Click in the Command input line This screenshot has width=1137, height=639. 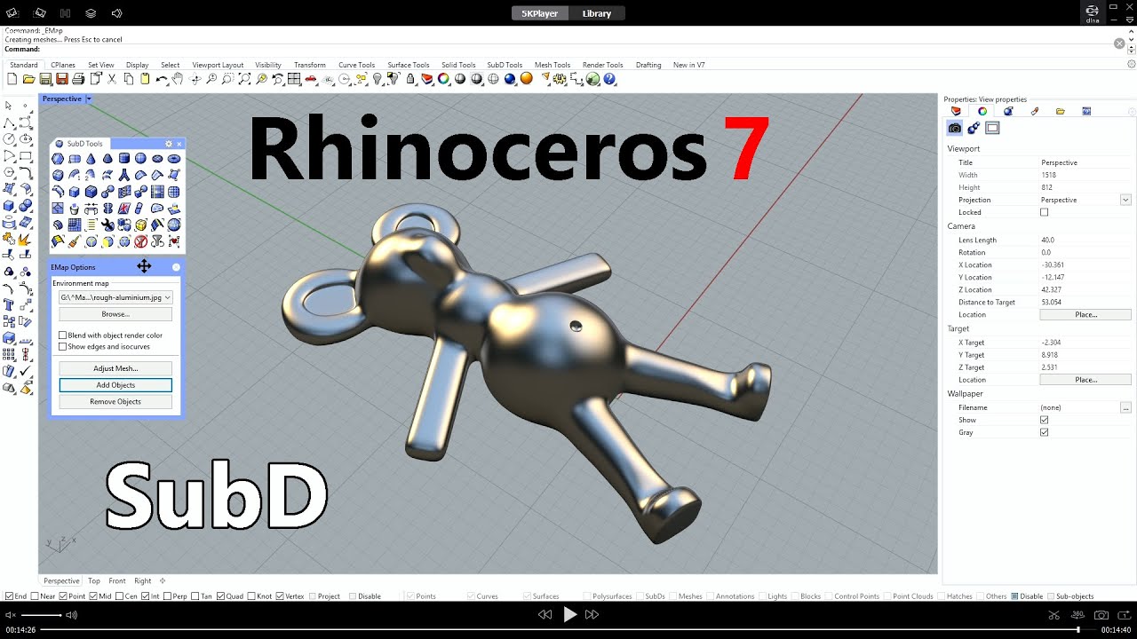click(x=568, y=49)
